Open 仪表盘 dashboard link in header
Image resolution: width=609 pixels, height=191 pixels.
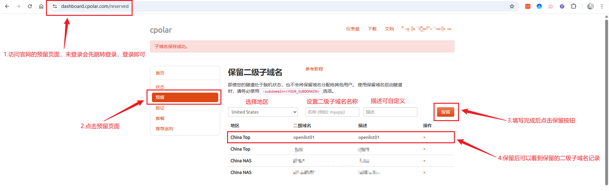click(x=353, y=29)
